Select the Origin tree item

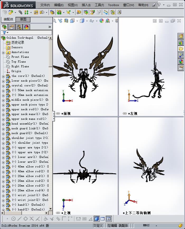pyautogui.click(x=16, y=71)
